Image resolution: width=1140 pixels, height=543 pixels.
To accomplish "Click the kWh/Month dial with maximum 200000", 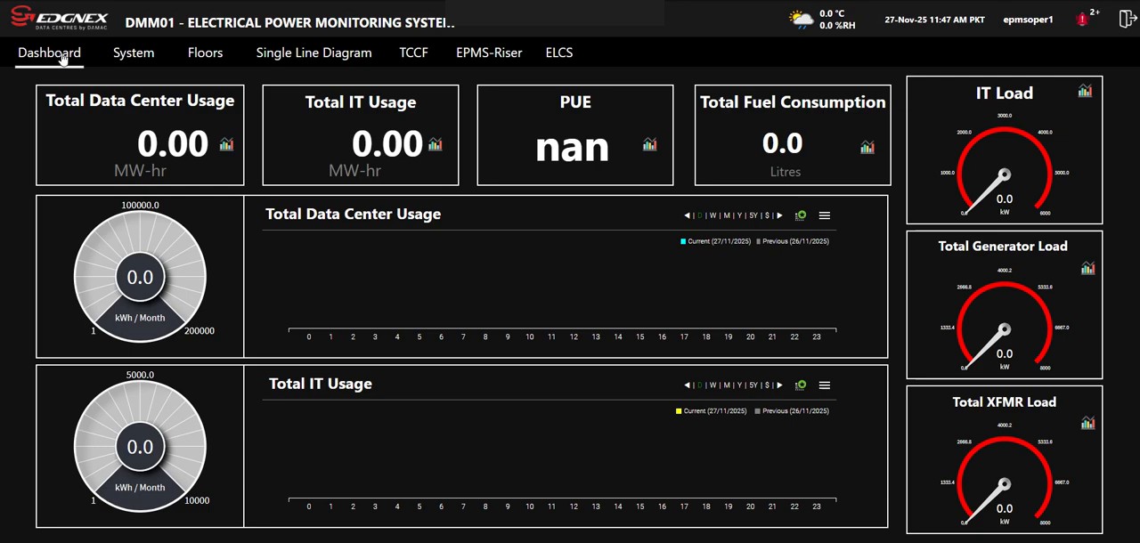I will point(140,278).
